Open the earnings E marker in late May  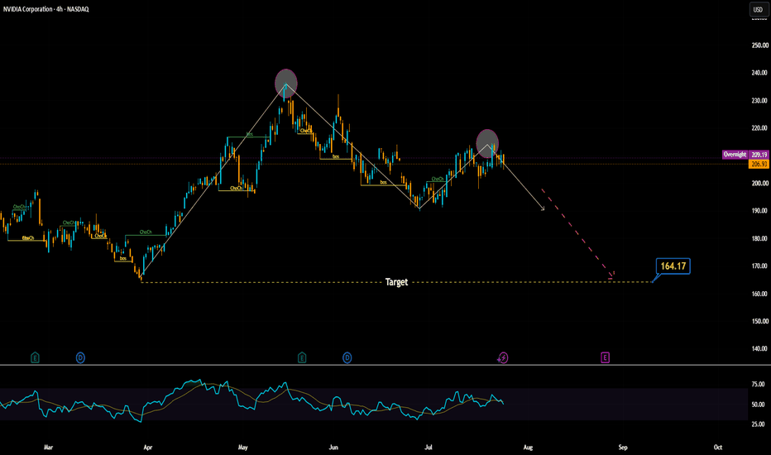302,357
